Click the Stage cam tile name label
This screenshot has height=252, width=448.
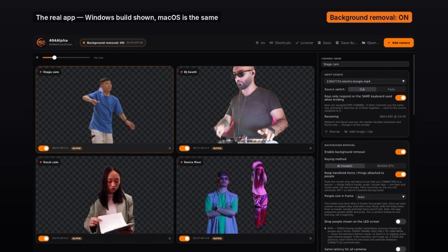pos(49,72)
